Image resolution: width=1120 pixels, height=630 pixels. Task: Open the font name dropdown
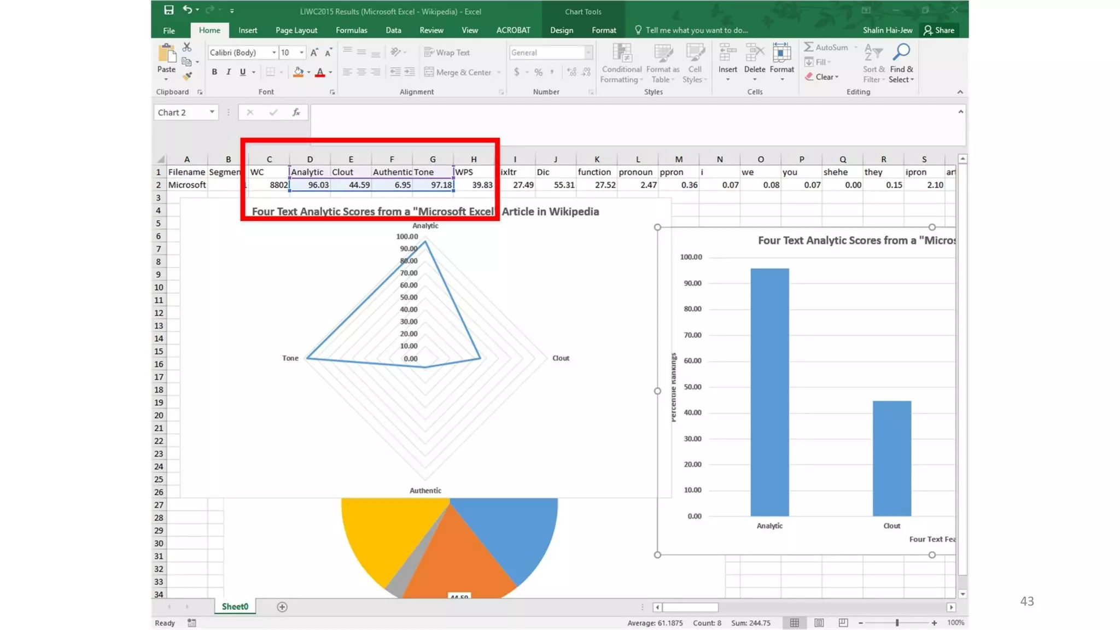pos(274,52)
